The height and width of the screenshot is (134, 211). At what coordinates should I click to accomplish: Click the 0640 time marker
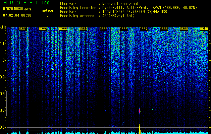click(x=204, y=29)
